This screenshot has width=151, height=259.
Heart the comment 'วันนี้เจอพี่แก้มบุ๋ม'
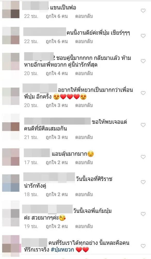[x=143, y=214]
